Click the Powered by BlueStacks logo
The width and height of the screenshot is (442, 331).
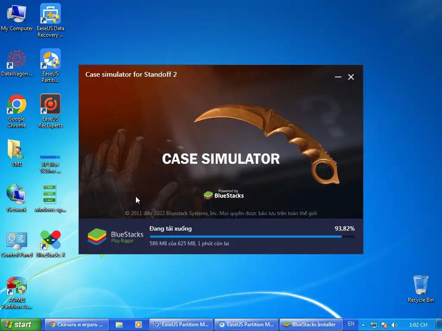tap(224, 194)
